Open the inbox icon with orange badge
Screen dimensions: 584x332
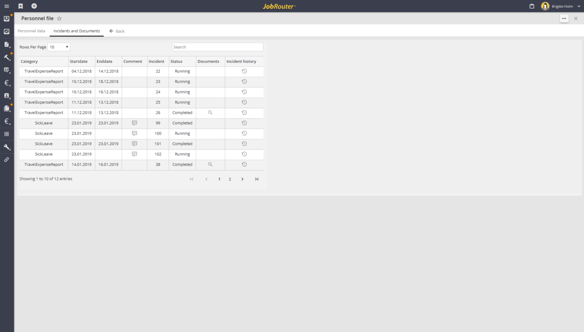pyautogui.click(x=6, y=18)
